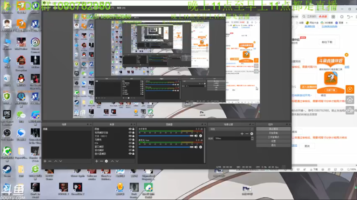Image resolution: width=357 pixels, height=200 pixels.
Task: Open Steam desktop icon
Action: 7,171
